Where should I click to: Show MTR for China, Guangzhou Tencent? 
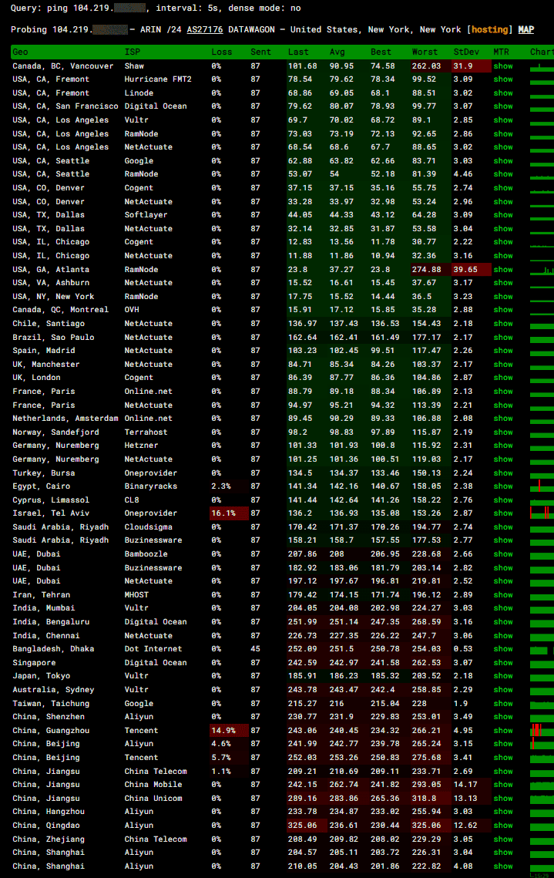point(503,731)
